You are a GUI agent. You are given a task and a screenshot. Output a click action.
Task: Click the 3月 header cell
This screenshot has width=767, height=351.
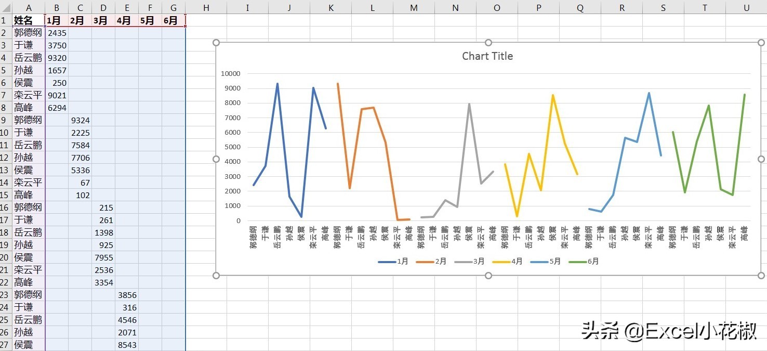[103, 20]
